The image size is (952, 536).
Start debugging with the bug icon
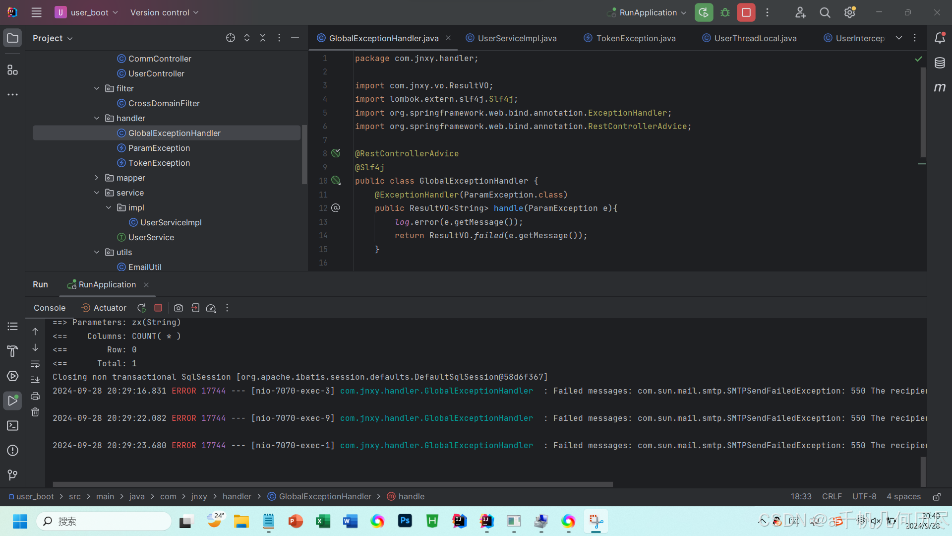[724, 12]
